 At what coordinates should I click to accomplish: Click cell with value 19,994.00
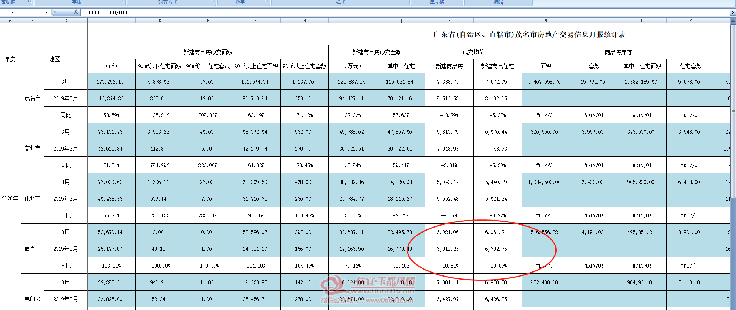[594, 82]
